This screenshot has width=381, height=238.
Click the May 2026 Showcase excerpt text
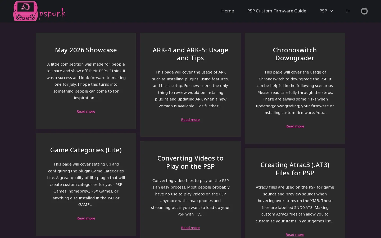(86, 81)
